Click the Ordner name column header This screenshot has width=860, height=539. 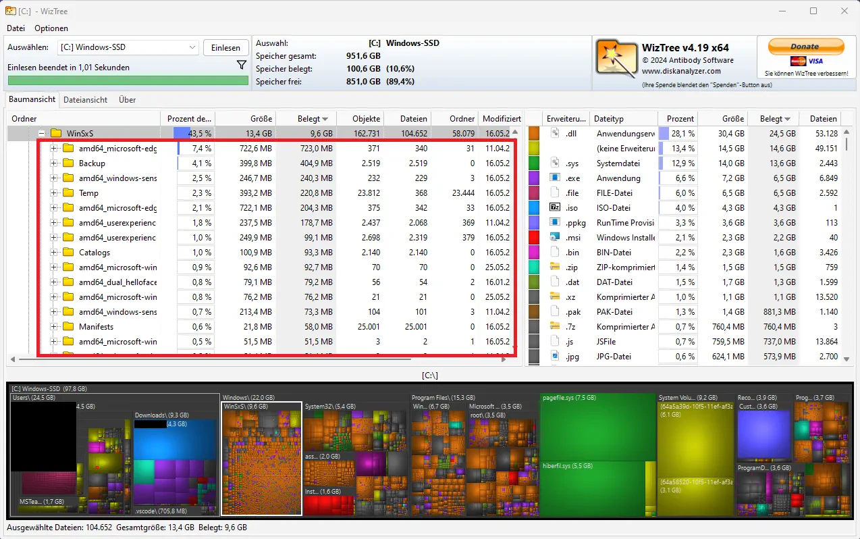coord(84,118)
